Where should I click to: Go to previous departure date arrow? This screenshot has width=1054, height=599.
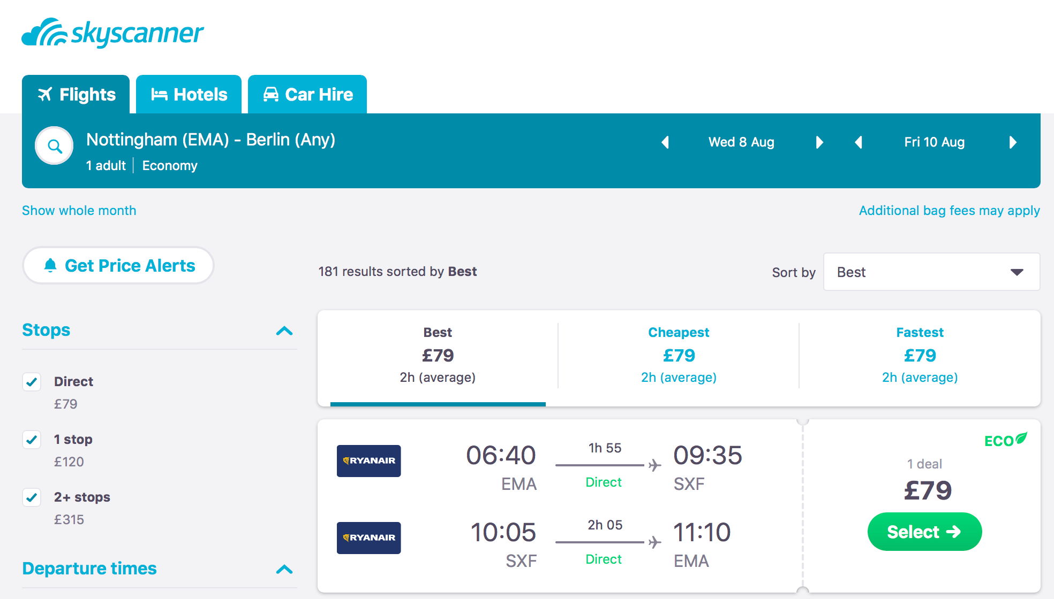(666, 142)
